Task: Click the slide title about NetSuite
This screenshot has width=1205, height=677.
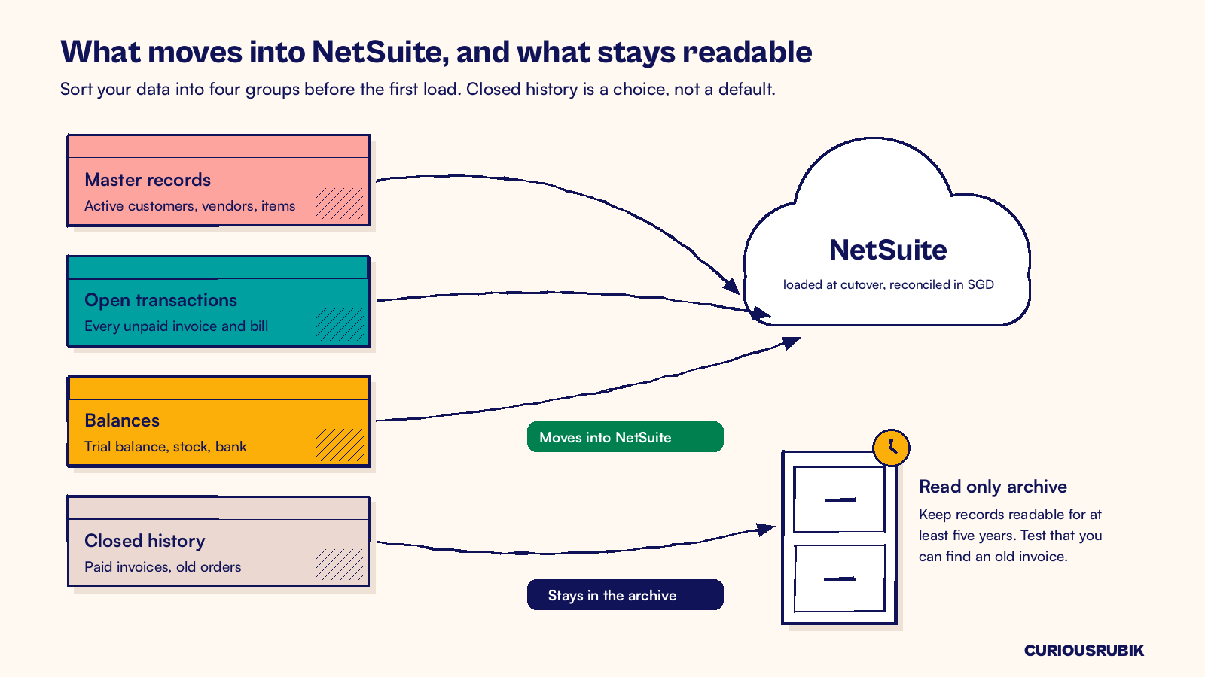Action: pyautogui.click(x=436, y=52)
